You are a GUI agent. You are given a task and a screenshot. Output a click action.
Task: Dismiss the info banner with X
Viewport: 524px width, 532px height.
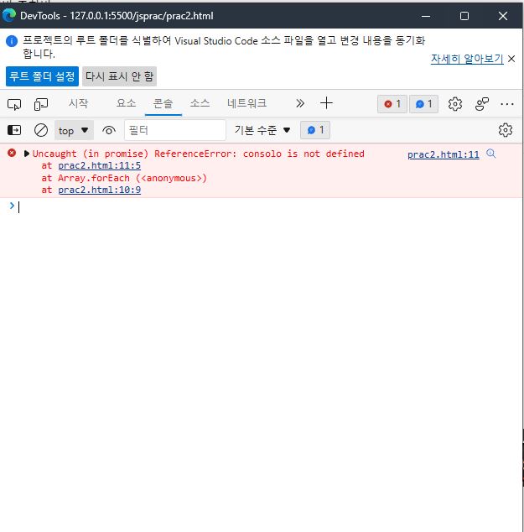pos(511,59)
